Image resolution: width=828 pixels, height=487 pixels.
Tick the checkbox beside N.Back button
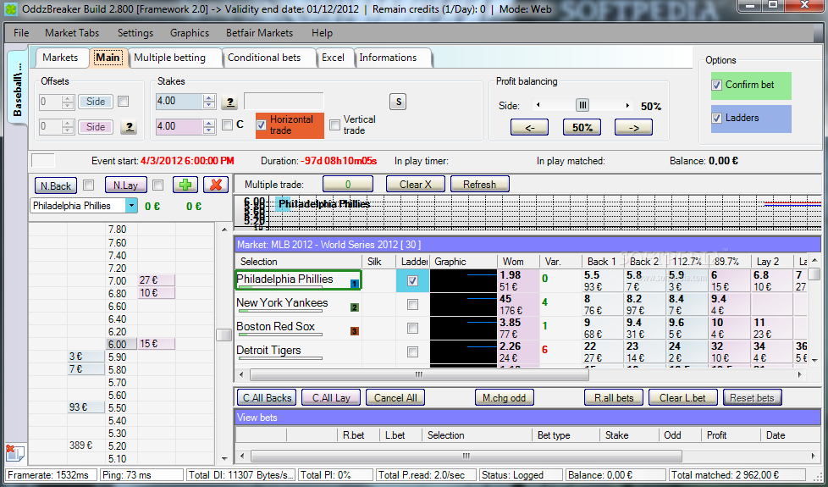click(89, 185)
